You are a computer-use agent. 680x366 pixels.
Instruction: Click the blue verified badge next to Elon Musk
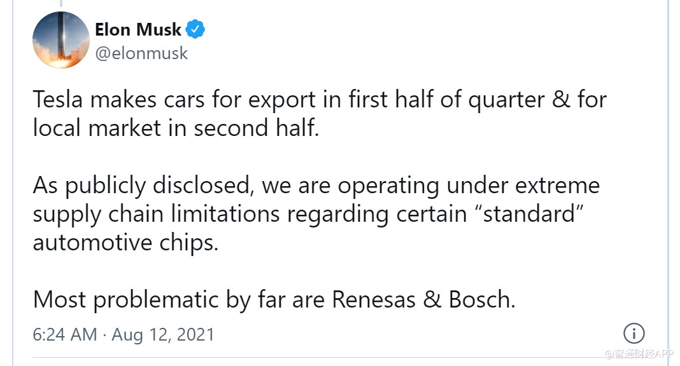(195, 29)
